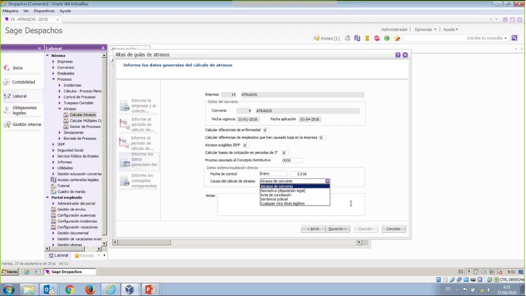Open the Contabilidad module
The image size is (526, 296).
23,82
